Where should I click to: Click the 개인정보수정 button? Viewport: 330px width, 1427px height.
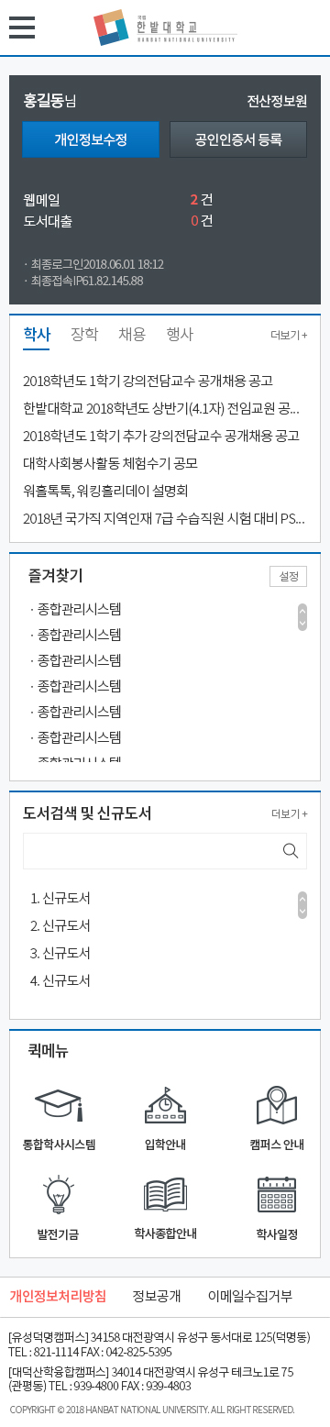click(x=90, y=139)
